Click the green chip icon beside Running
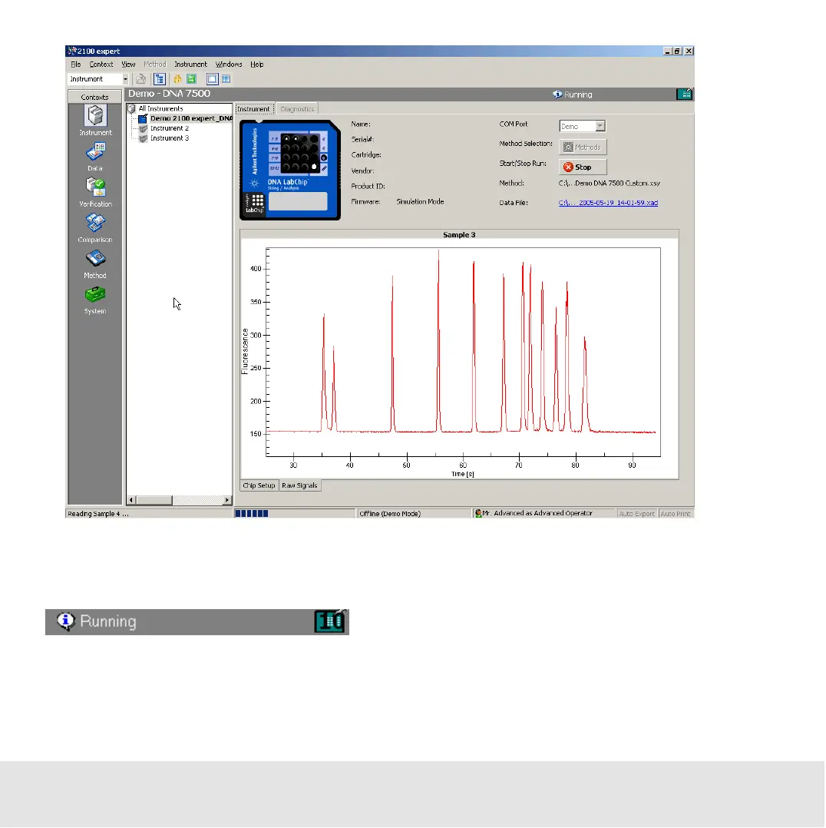This screenshot has height=828, width=826. [684, 94]
